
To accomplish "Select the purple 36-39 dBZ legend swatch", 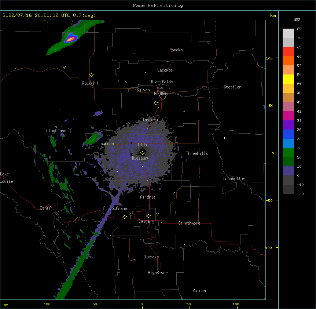I will pyautogui.click(x=288, y=125).
